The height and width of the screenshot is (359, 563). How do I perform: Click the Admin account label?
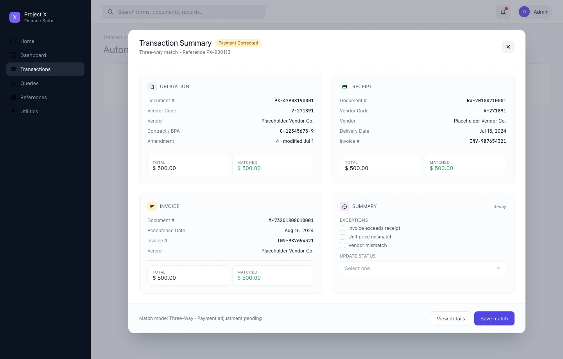tap(541, 12)
